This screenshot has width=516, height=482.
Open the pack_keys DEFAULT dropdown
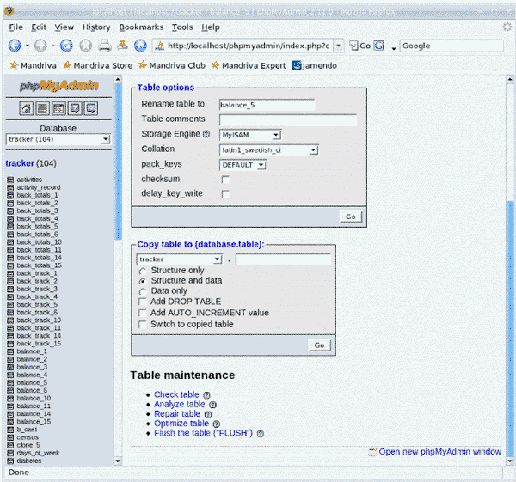(x=243, y=165)
